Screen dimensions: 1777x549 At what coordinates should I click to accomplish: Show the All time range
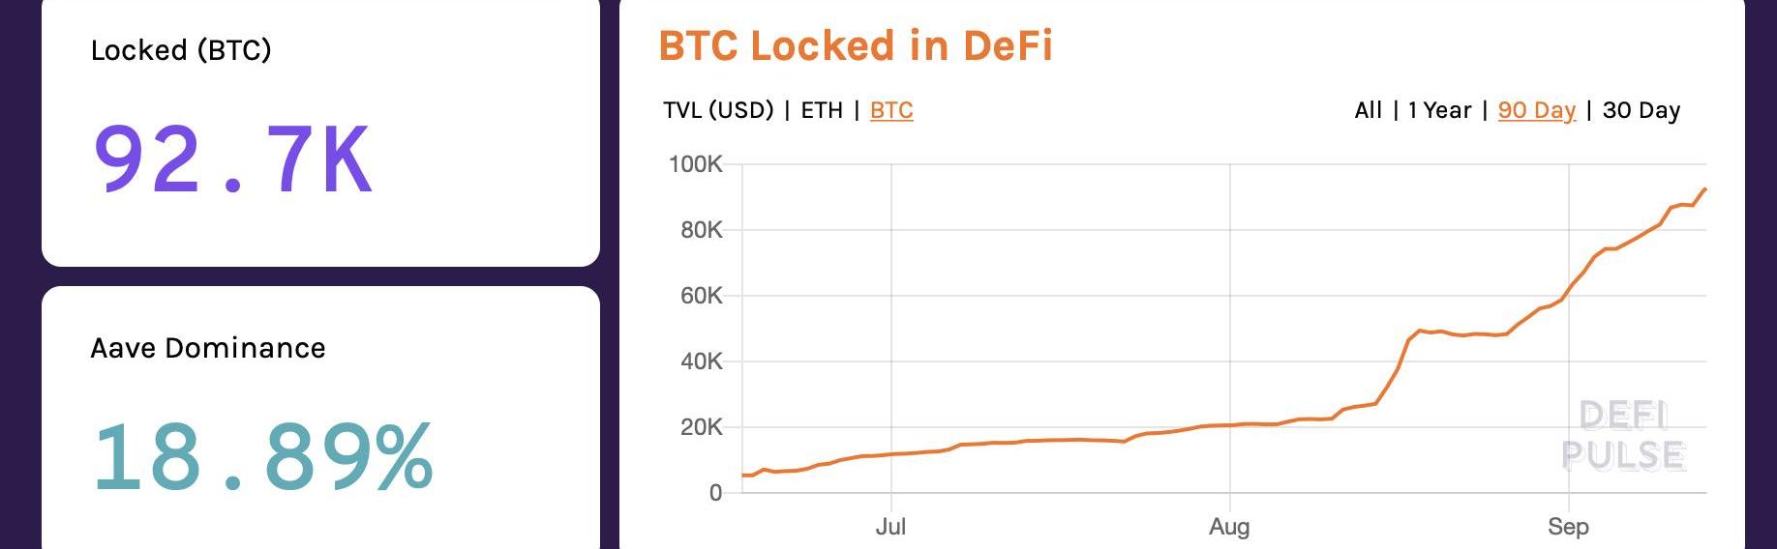[x=1368, y=110]
